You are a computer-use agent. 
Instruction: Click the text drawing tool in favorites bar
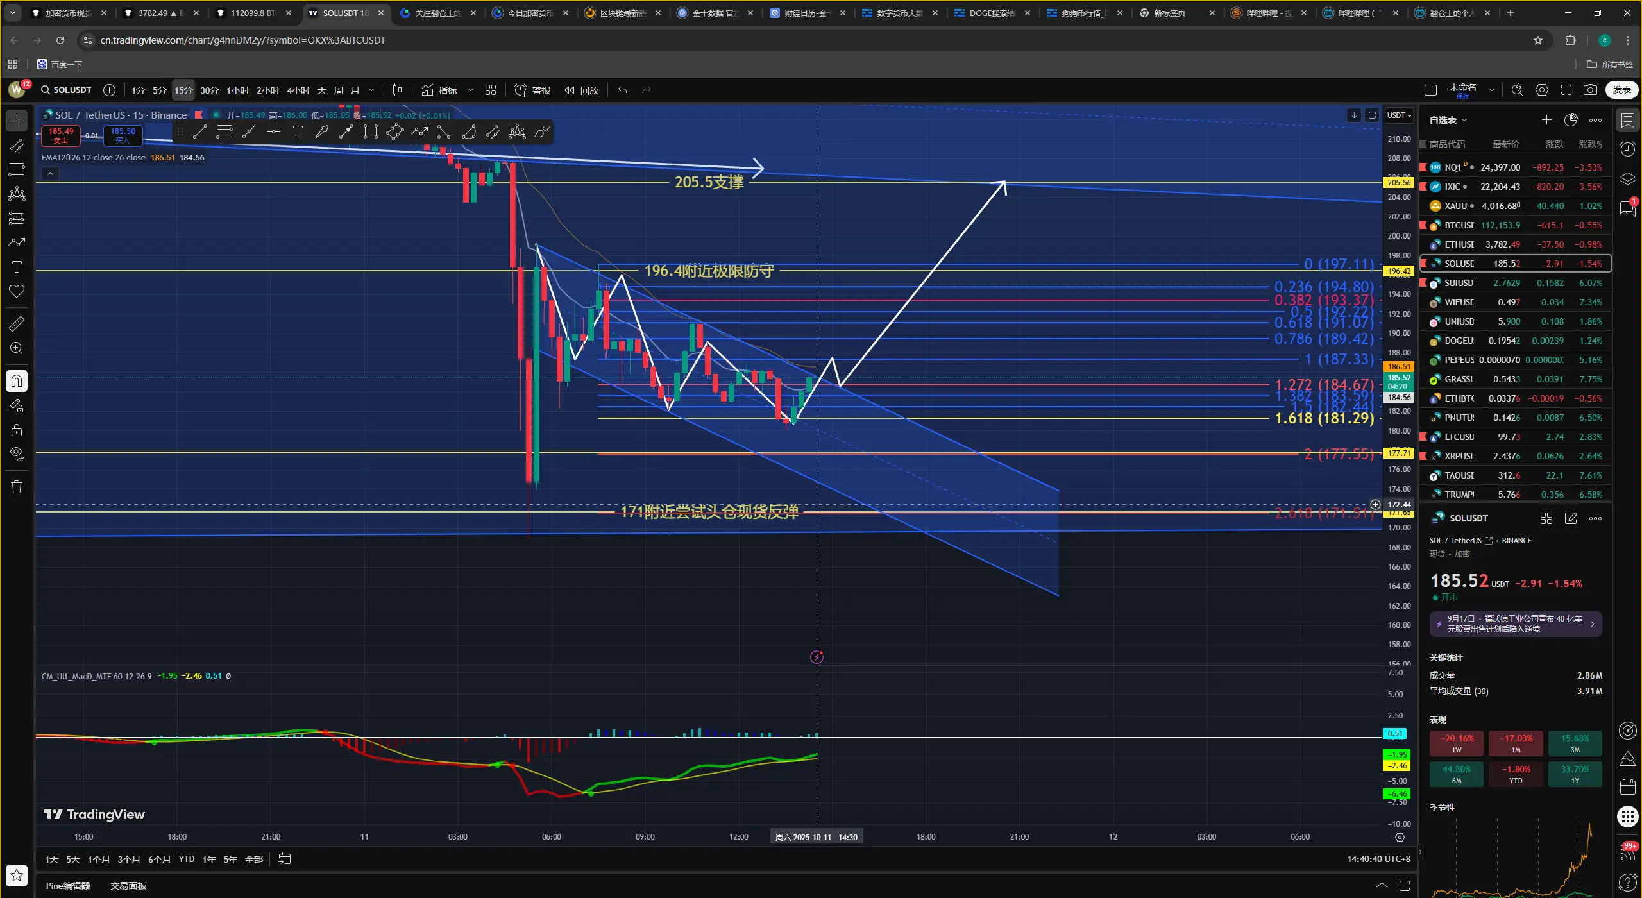[x=298, y=132]
